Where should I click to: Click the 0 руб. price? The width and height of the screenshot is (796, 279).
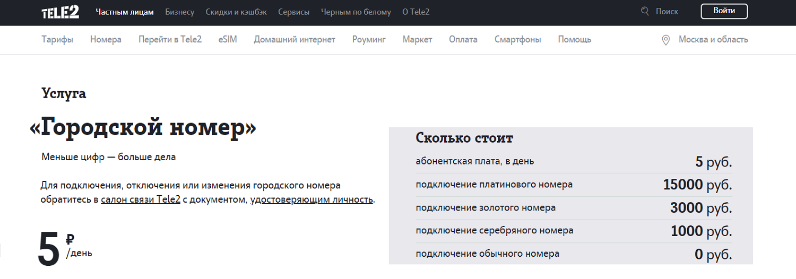[x=713, y=255]
